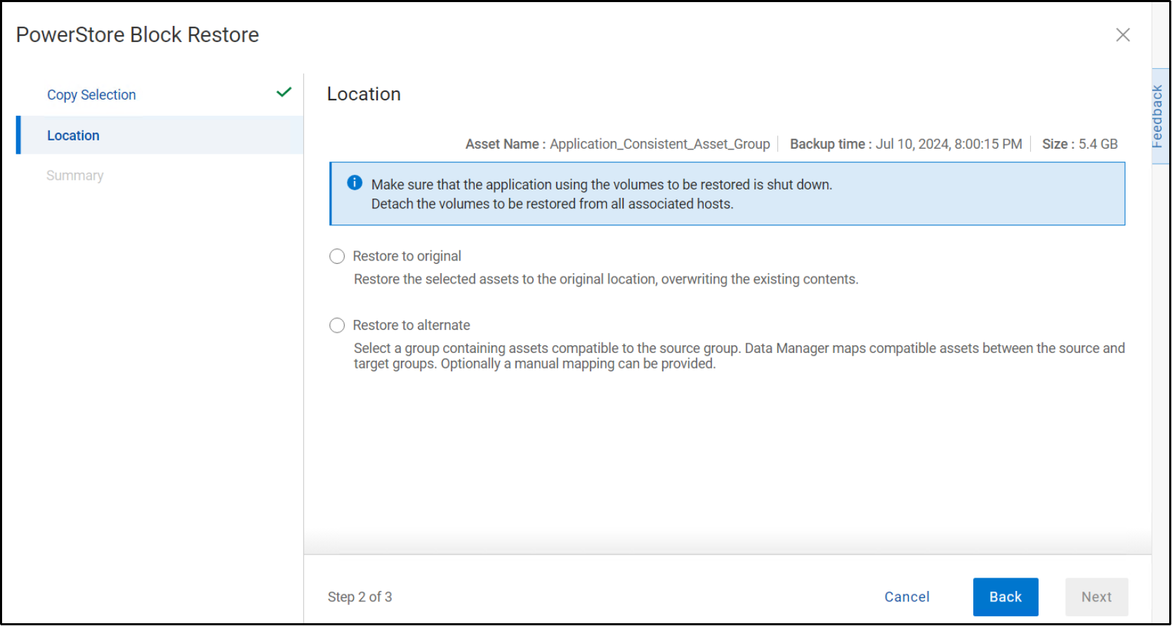Open the Feedback side tab
This screenshot has height=626, width=1172.
pyautogui.click(x=1159, y=116)
